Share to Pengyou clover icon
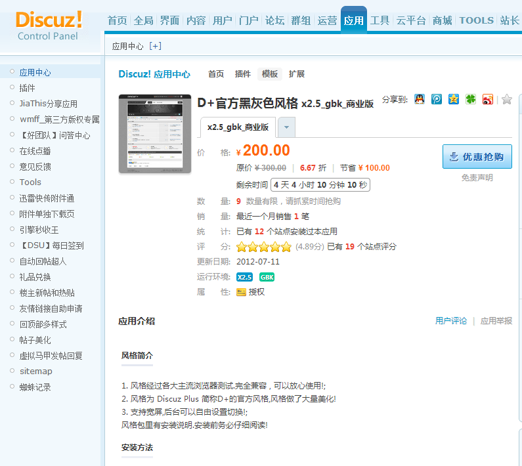The image size is (522, 466). point(470,99)
